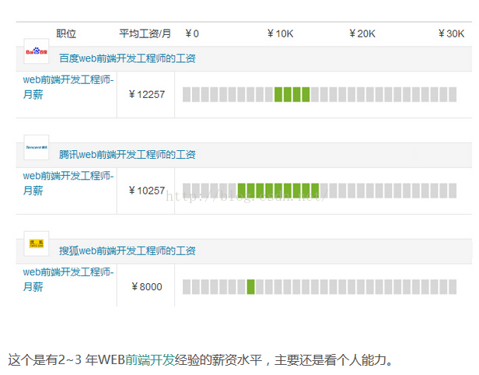Click the ¥10K axis label
This screenshot has height=375, width=479.
point(280,33)
